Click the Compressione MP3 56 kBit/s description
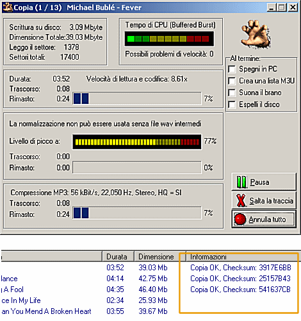The image size is (301, 321). 96,193
